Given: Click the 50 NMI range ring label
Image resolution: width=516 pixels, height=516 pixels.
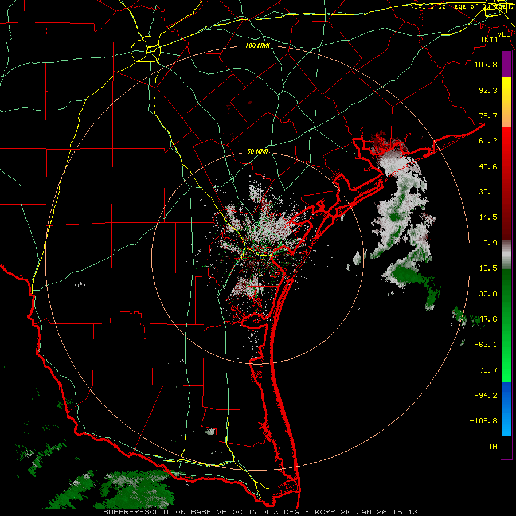Looking at the screenshot, I should [257, 152].
